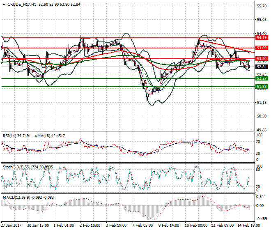Click the 10 Feb 00:00 time label
The height and width of the screenshot is (230, 271).
tap(196, 225)
